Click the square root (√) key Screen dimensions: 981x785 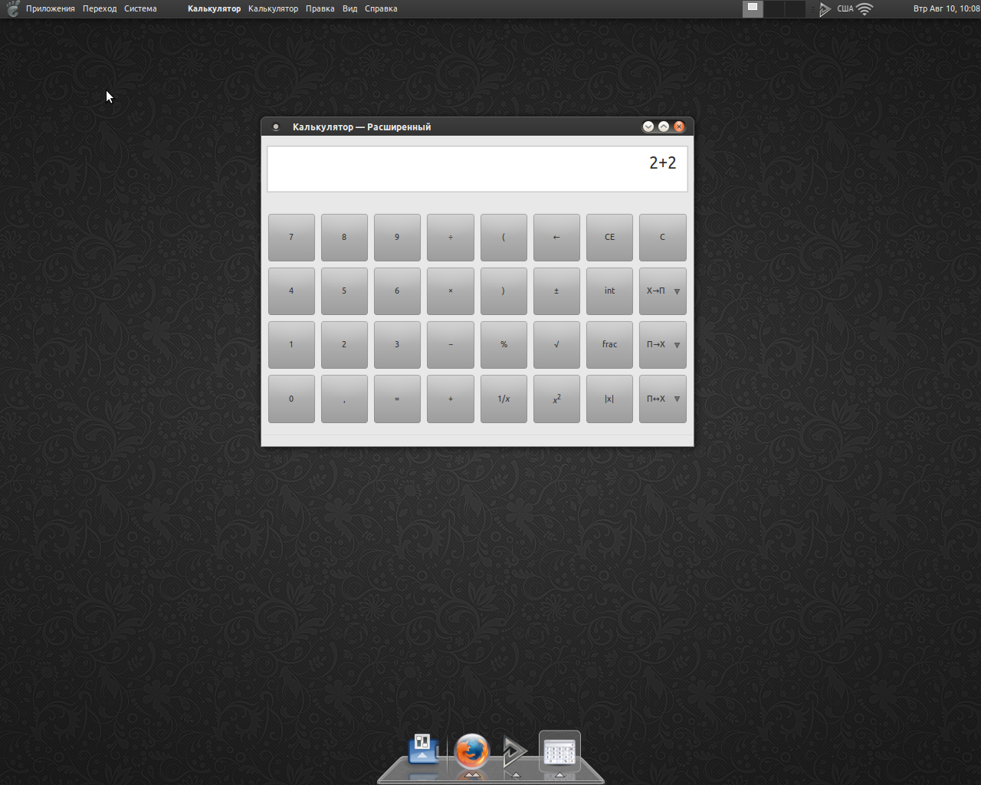coord(556,345)
